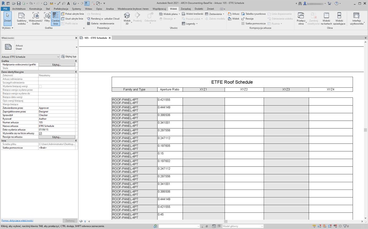Select the Zmień (Modify) arrow tool

[7, 18]
